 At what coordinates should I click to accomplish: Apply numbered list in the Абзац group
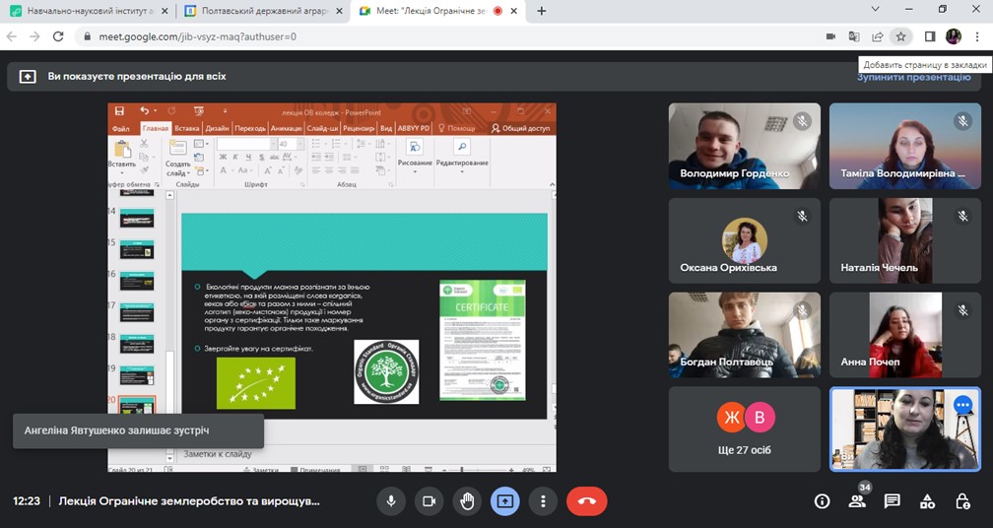(334, 144)
